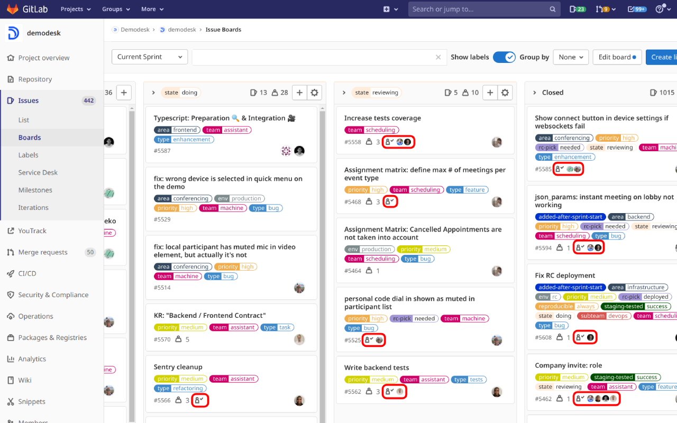Click the GitLab logo icon
Image resolution: width=677 pixels, height=423 pixels.
point(13,8)
